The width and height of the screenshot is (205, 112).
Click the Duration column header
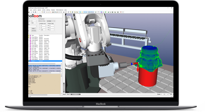[x=41, y=35]
